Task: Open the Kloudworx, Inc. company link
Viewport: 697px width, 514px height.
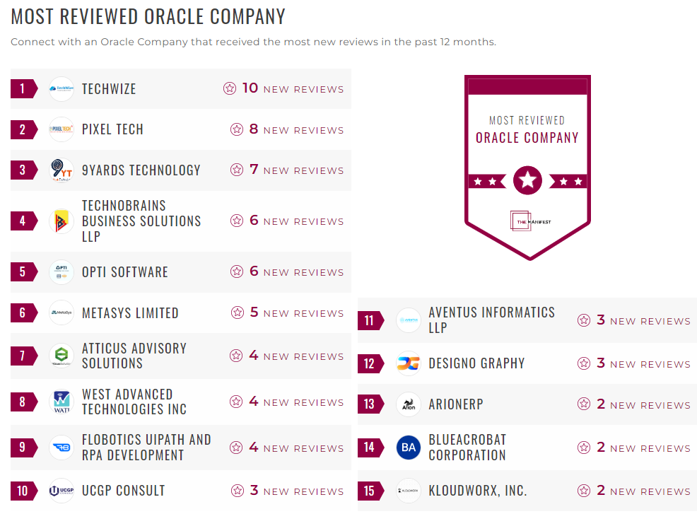Action: [478, 491]
